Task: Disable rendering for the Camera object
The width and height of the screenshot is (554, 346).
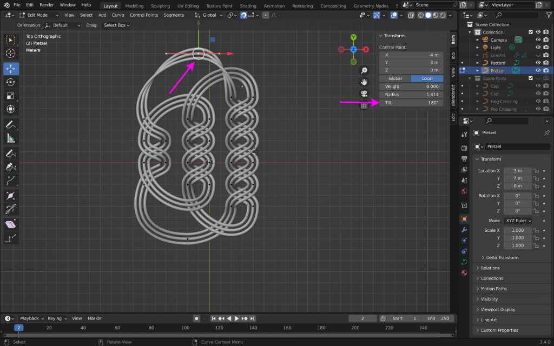Action: 546,40
